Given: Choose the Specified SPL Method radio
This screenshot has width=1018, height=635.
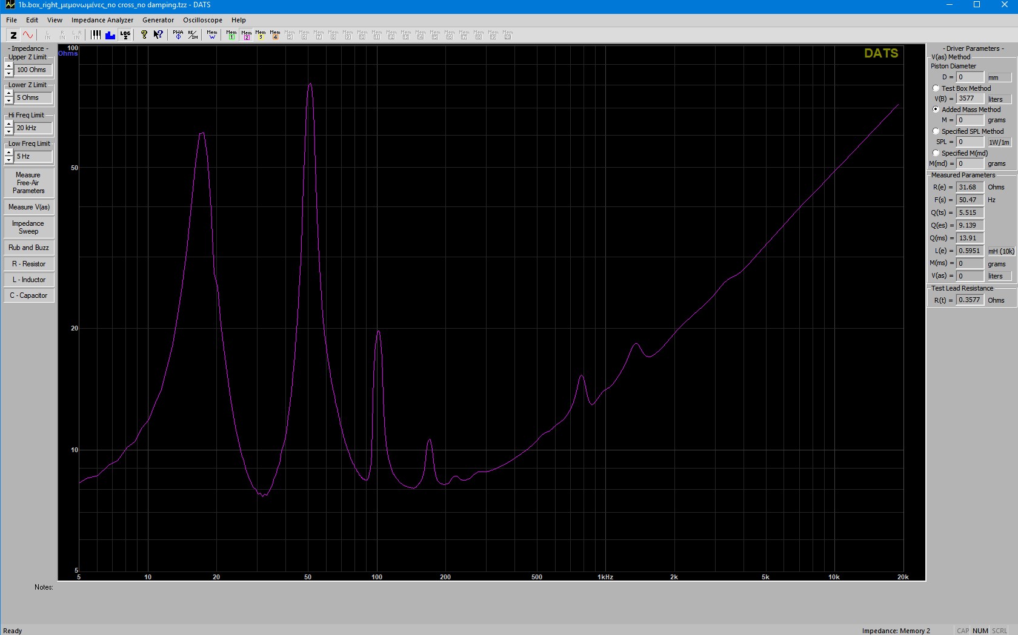Looking at the screenshot, I should (936, 131).
